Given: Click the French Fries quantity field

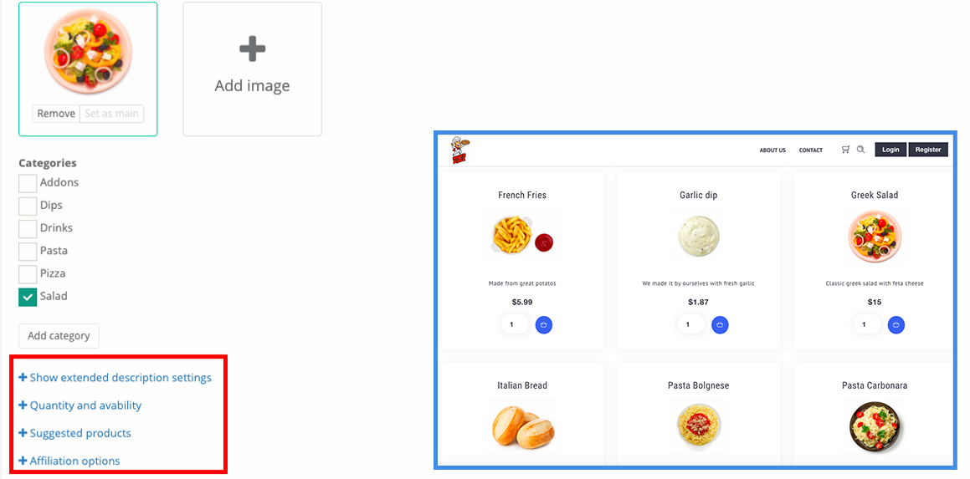Looking at the screenshot, I should pyautogui.click(x=515, y=324).
